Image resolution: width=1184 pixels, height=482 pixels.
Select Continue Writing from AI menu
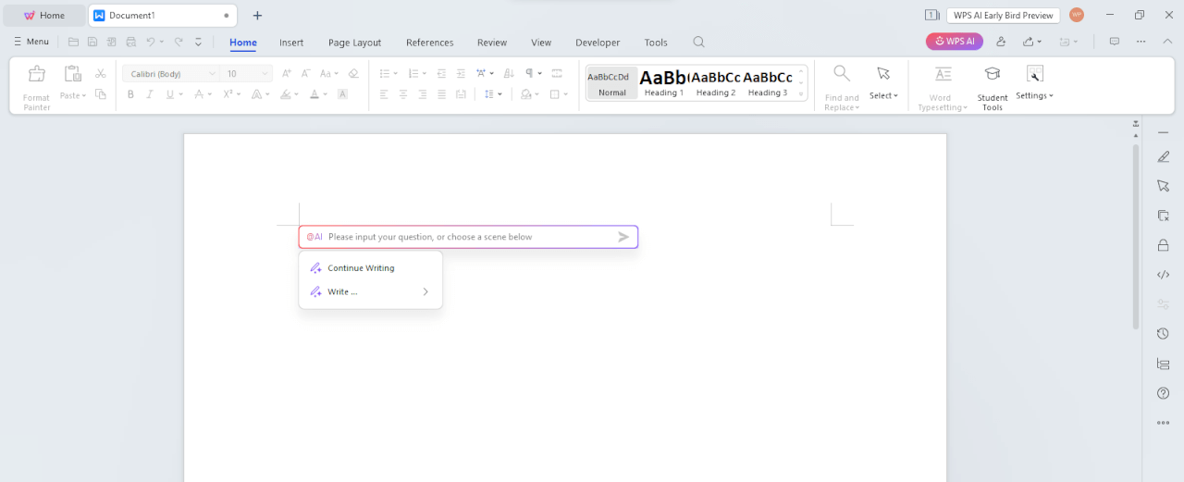pos(361,268)
